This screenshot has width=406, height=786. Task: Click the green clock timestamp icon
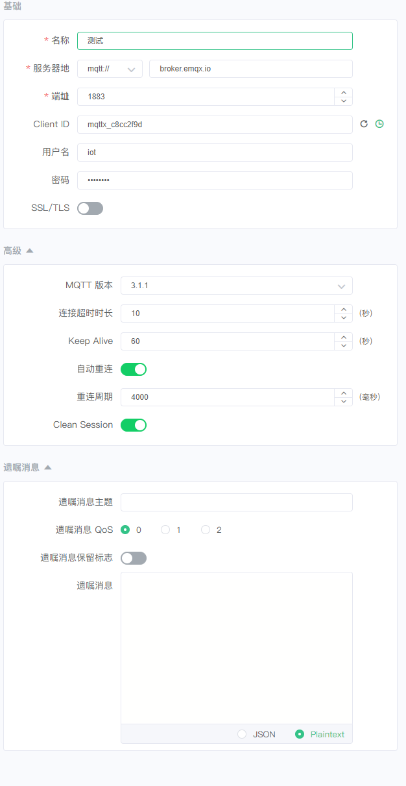click(380, 124)
